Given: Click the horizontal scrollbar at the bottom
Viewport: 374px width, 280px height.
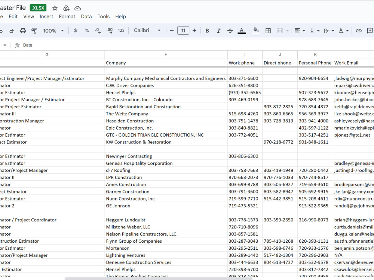Looking at the screenshot, I should [x=150, y=278].
